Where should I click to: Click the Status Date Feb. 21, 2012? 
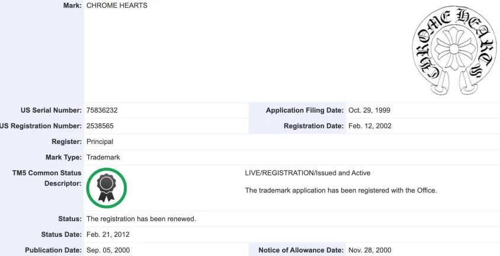(108, 235)
